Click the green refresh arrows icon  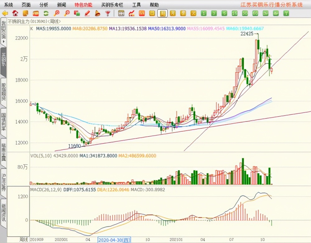tap(46, 13)
